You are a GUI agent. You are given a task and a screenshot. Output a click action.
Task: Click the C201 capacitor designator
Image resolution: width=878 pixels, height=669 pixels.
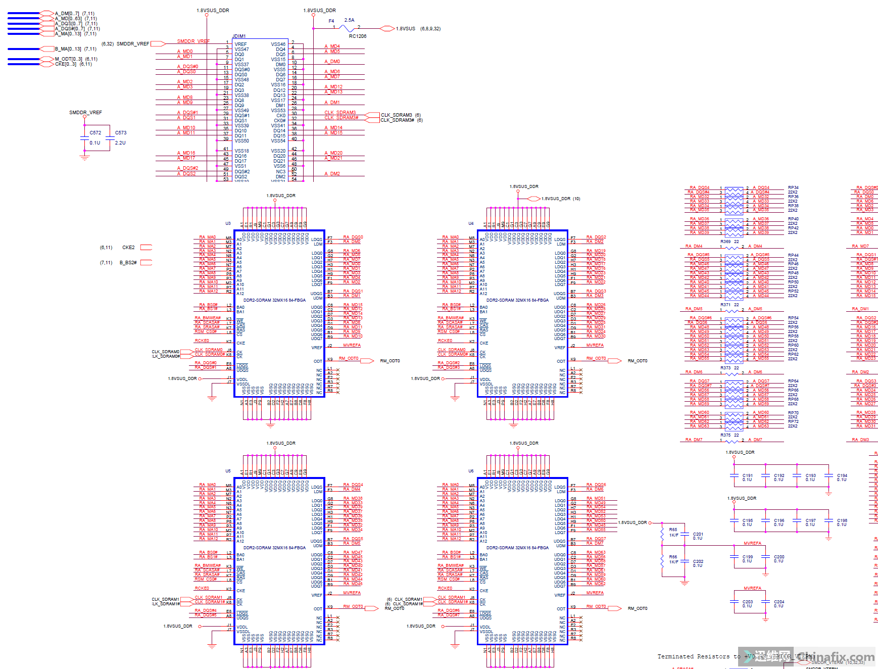pos(698,534)
